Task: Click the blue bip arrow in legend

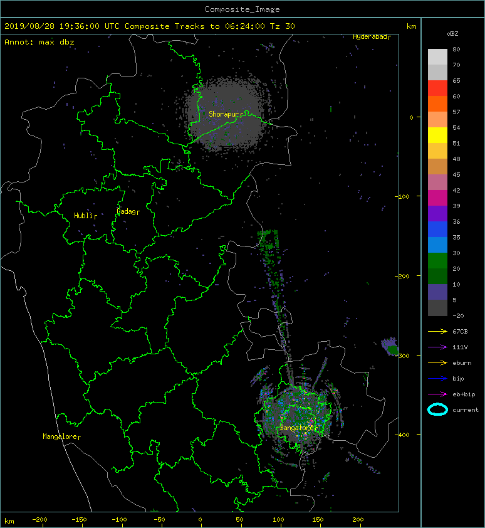Action: [x=437, y=379]
